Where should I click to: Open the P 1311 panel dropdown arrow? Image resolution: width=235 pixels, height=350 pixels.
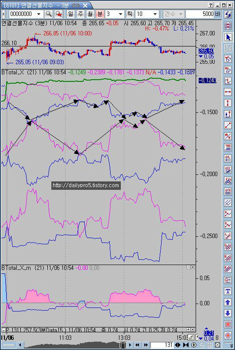coord(4,330)
